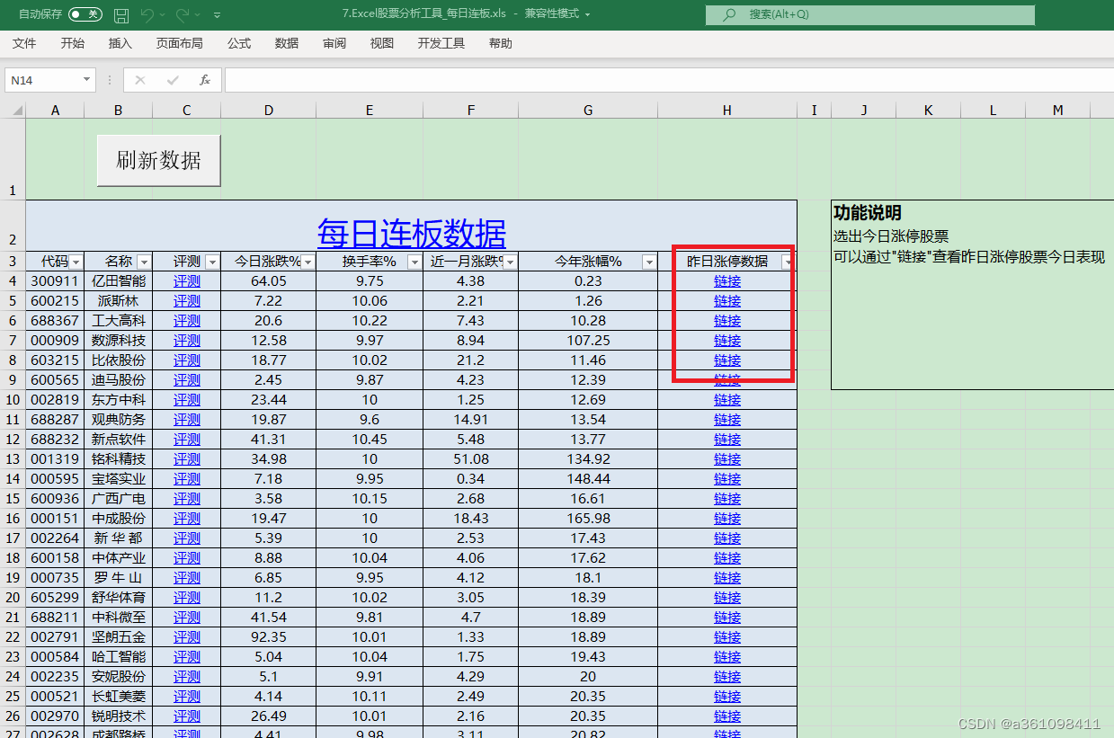Image resolution: width=1114 pixels, height=738 pixels.
Task: Open the 审阅 ribbon tab
Action: 334,43
